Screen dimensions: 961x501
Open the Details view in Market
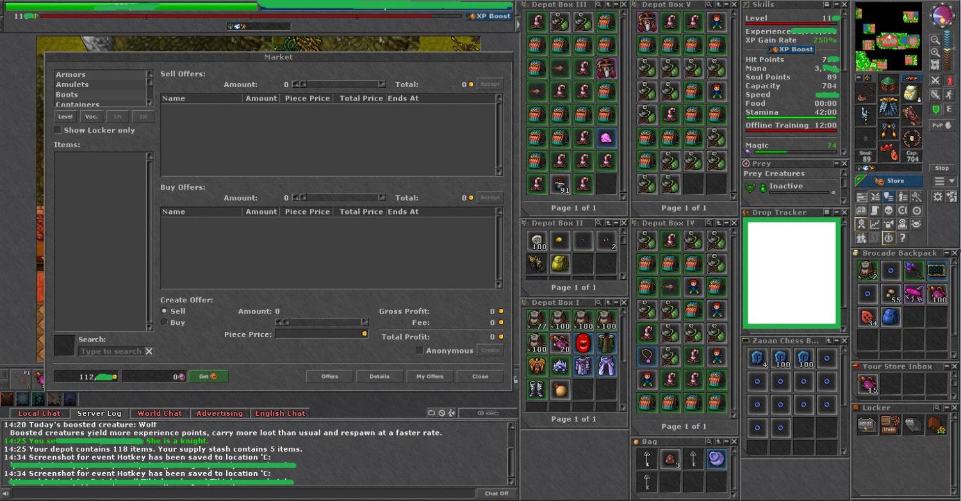[380, 377]
